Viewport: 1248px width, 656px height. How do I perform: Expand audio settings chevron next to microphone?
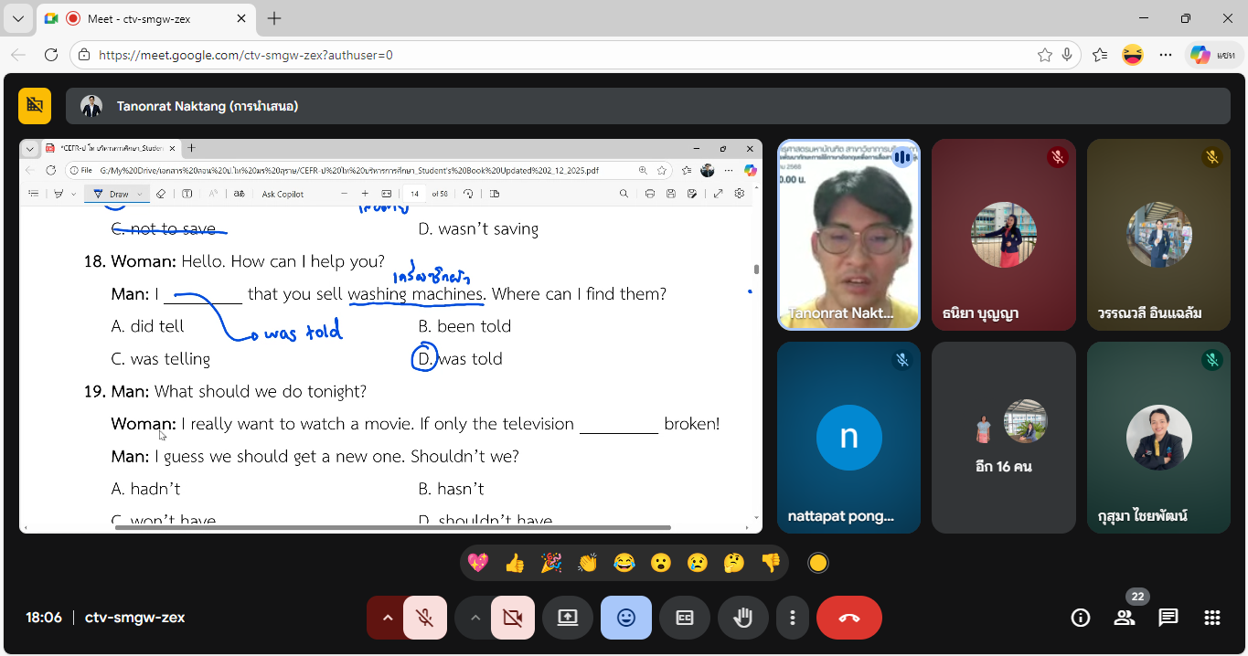tap(387, 618)
